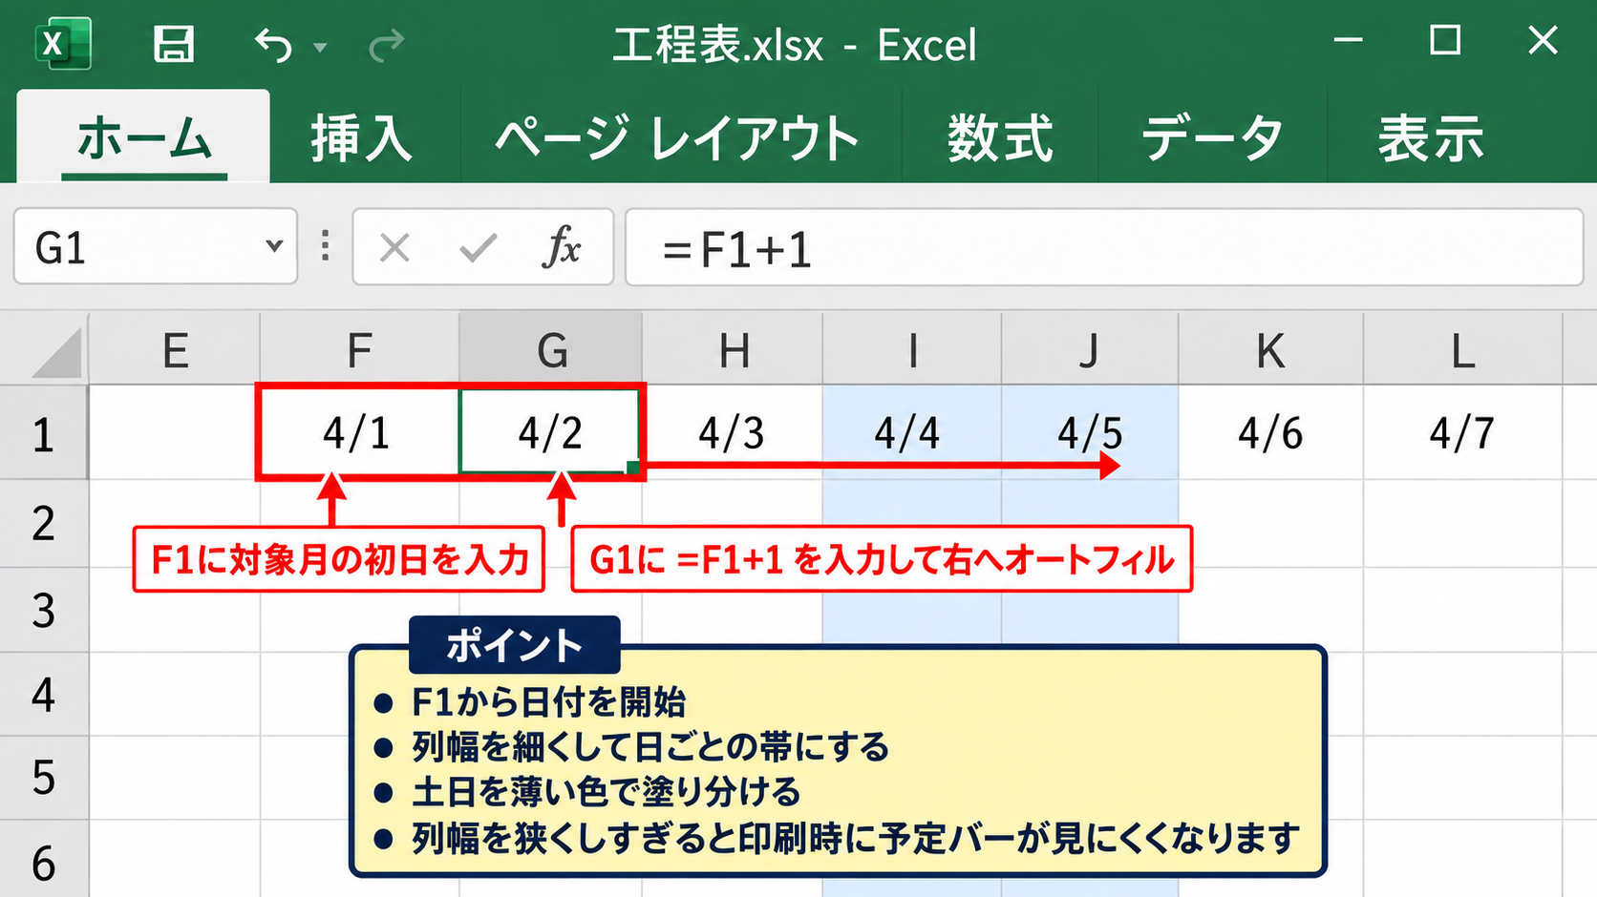Click cell H1 containing 4/3
Image resolution: width=1597 pixels, height=897 pixels.
(733, 432)
